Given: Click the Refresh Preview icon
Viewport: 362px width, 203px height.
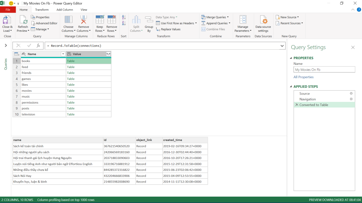Looking at the screenshot, I should tap(23, 20).
